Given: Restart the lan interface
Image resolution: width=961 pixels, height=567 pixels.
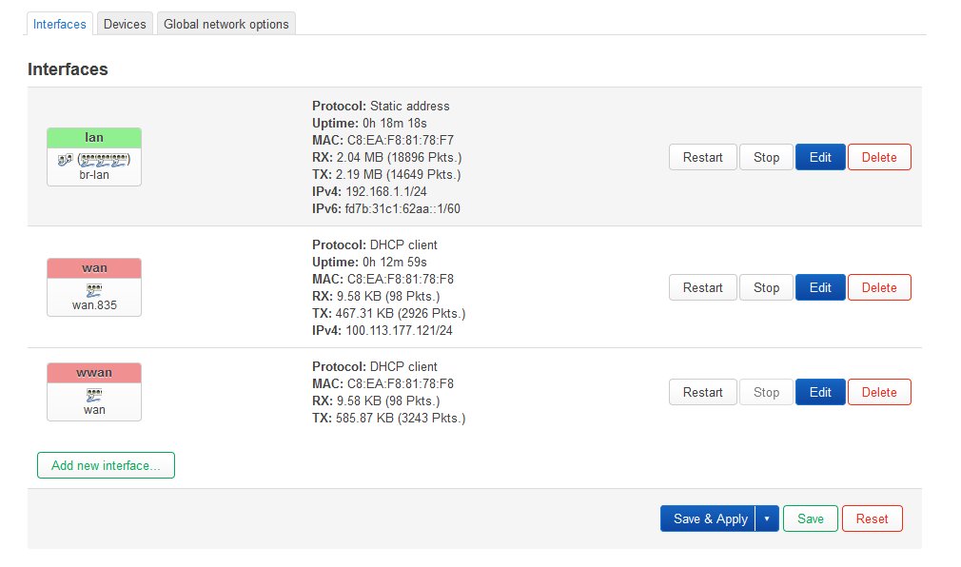Looking at the screenshot, I should pyautogui.click(x=702, y=157).
